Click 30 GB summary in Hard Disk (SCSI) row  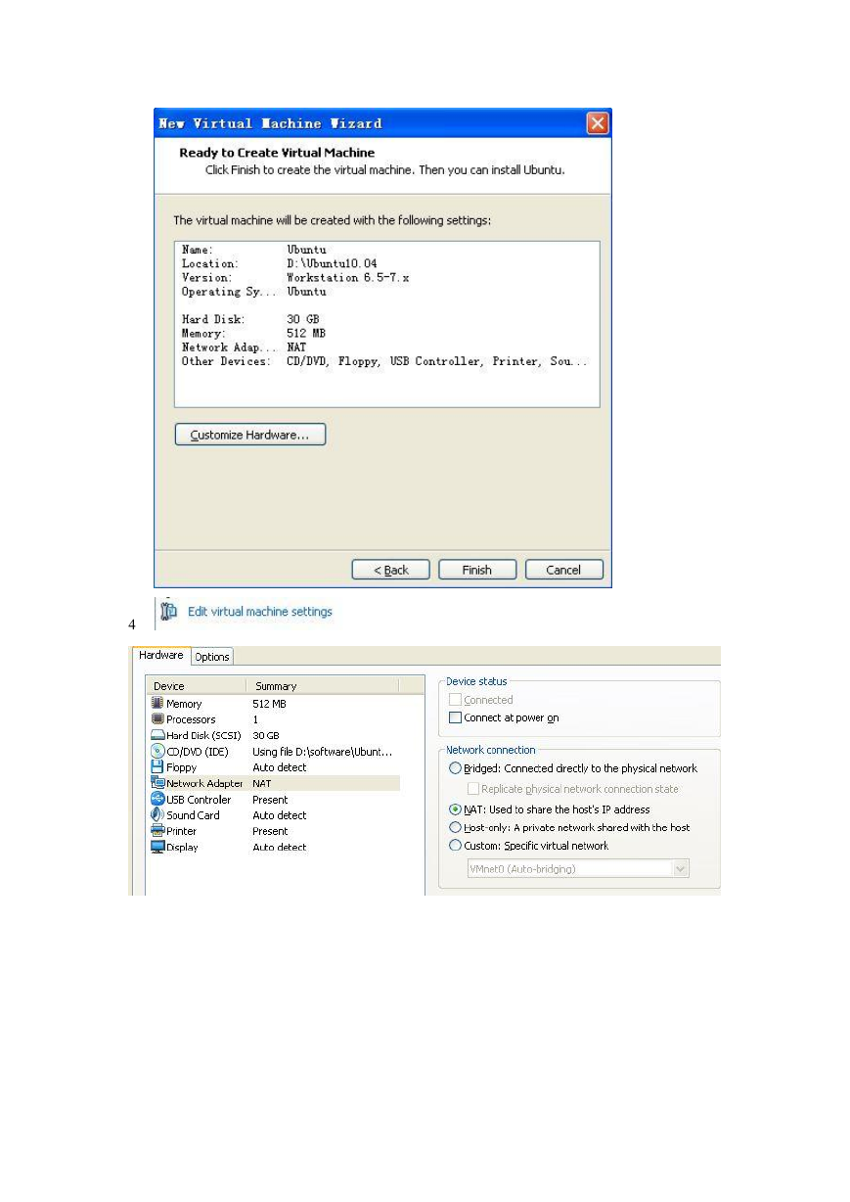[266, 735]
